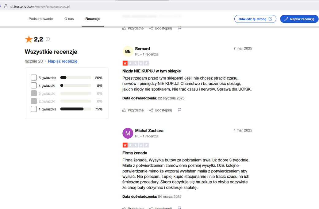Click the thumbs-up icon above Bernard's review
319x209 pixels.
click(x=124, y=28)
